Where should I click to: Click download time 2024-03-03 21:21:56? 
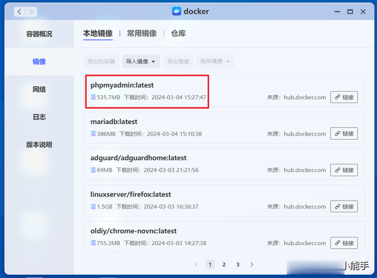point(171,170)
